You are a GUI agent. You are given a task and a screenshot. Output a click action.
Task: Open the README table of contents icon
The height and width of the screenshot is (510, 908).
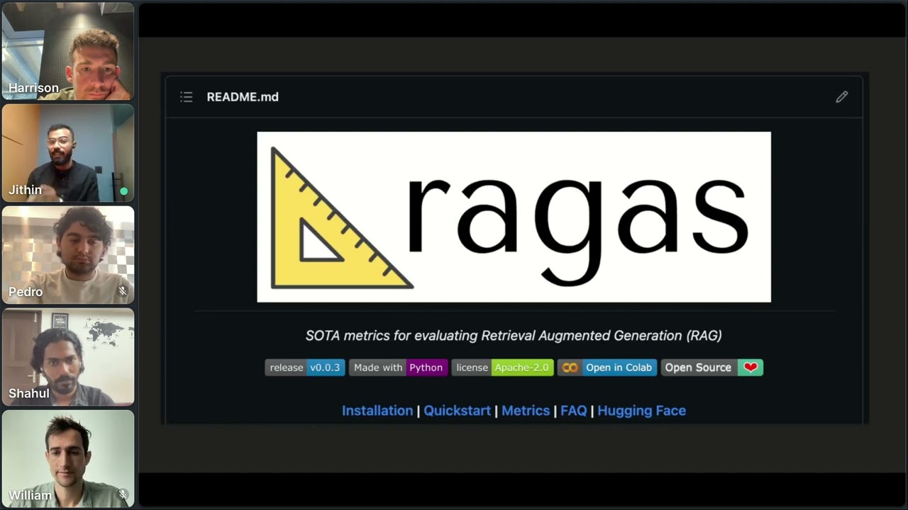coord(186,97)
